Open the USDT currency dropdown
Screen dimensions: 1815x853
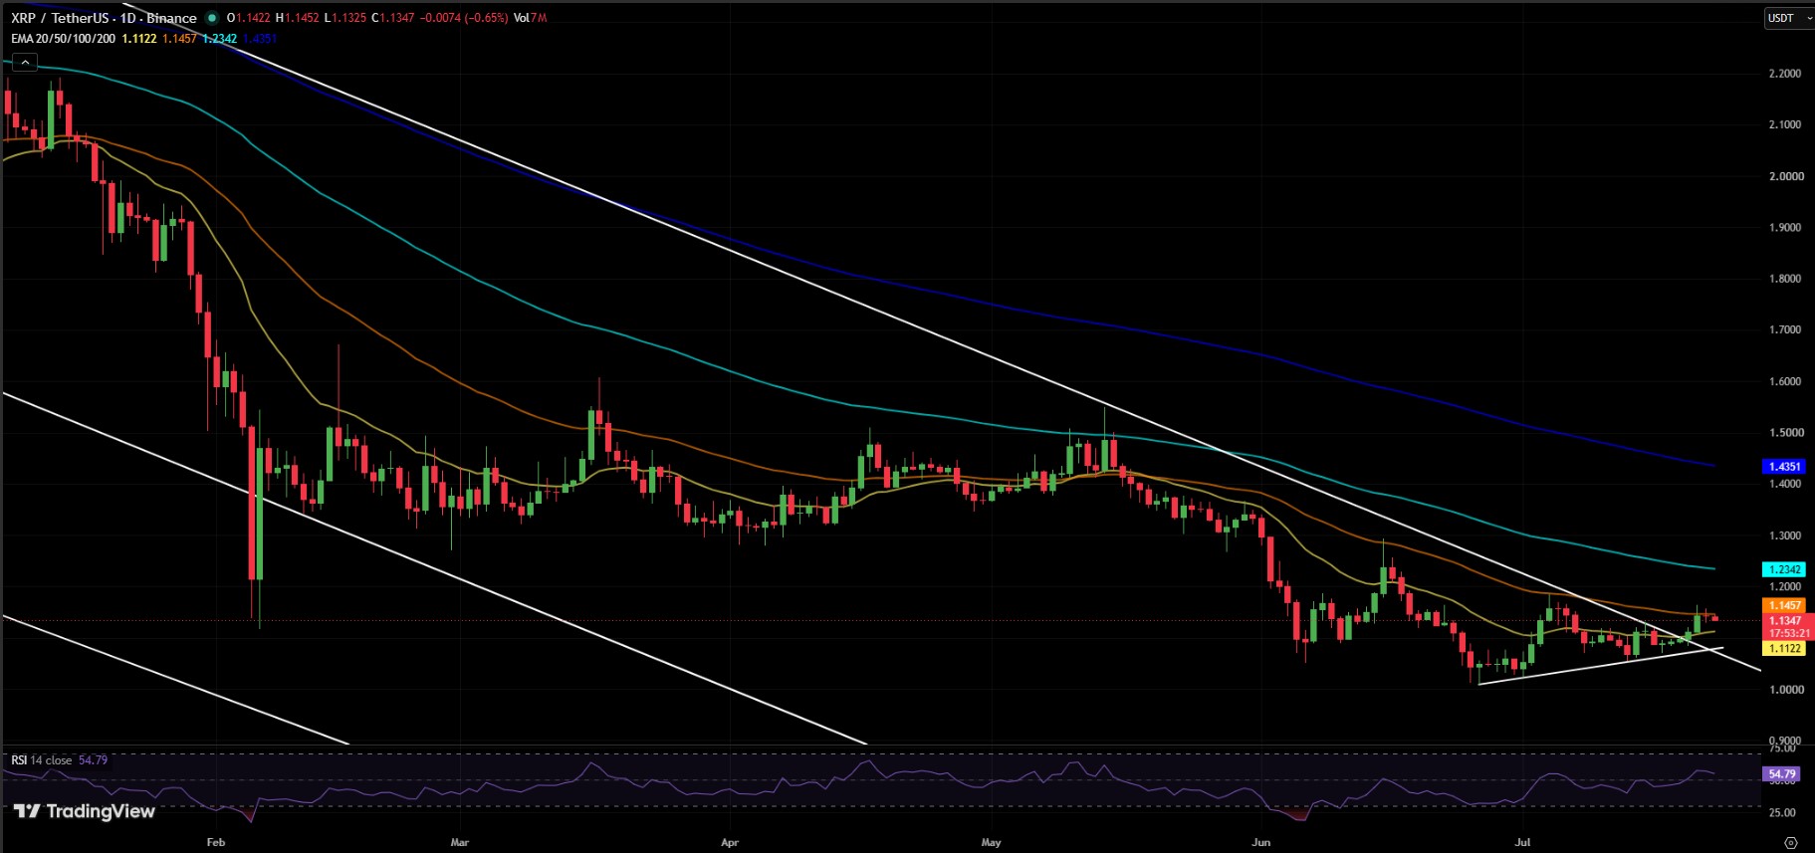point(1788,18)
